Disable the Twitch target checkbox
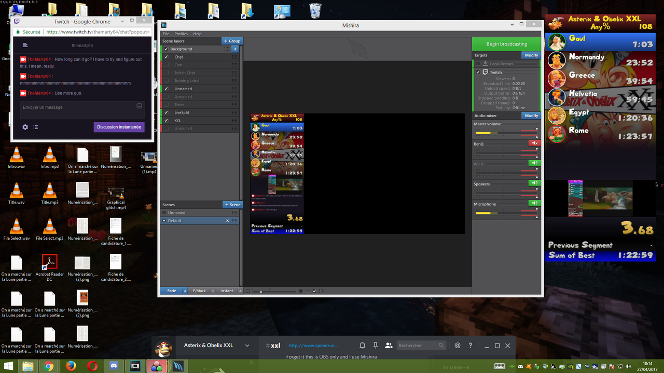The width and height of the screenshot is (664, 373). click(478, 72)
